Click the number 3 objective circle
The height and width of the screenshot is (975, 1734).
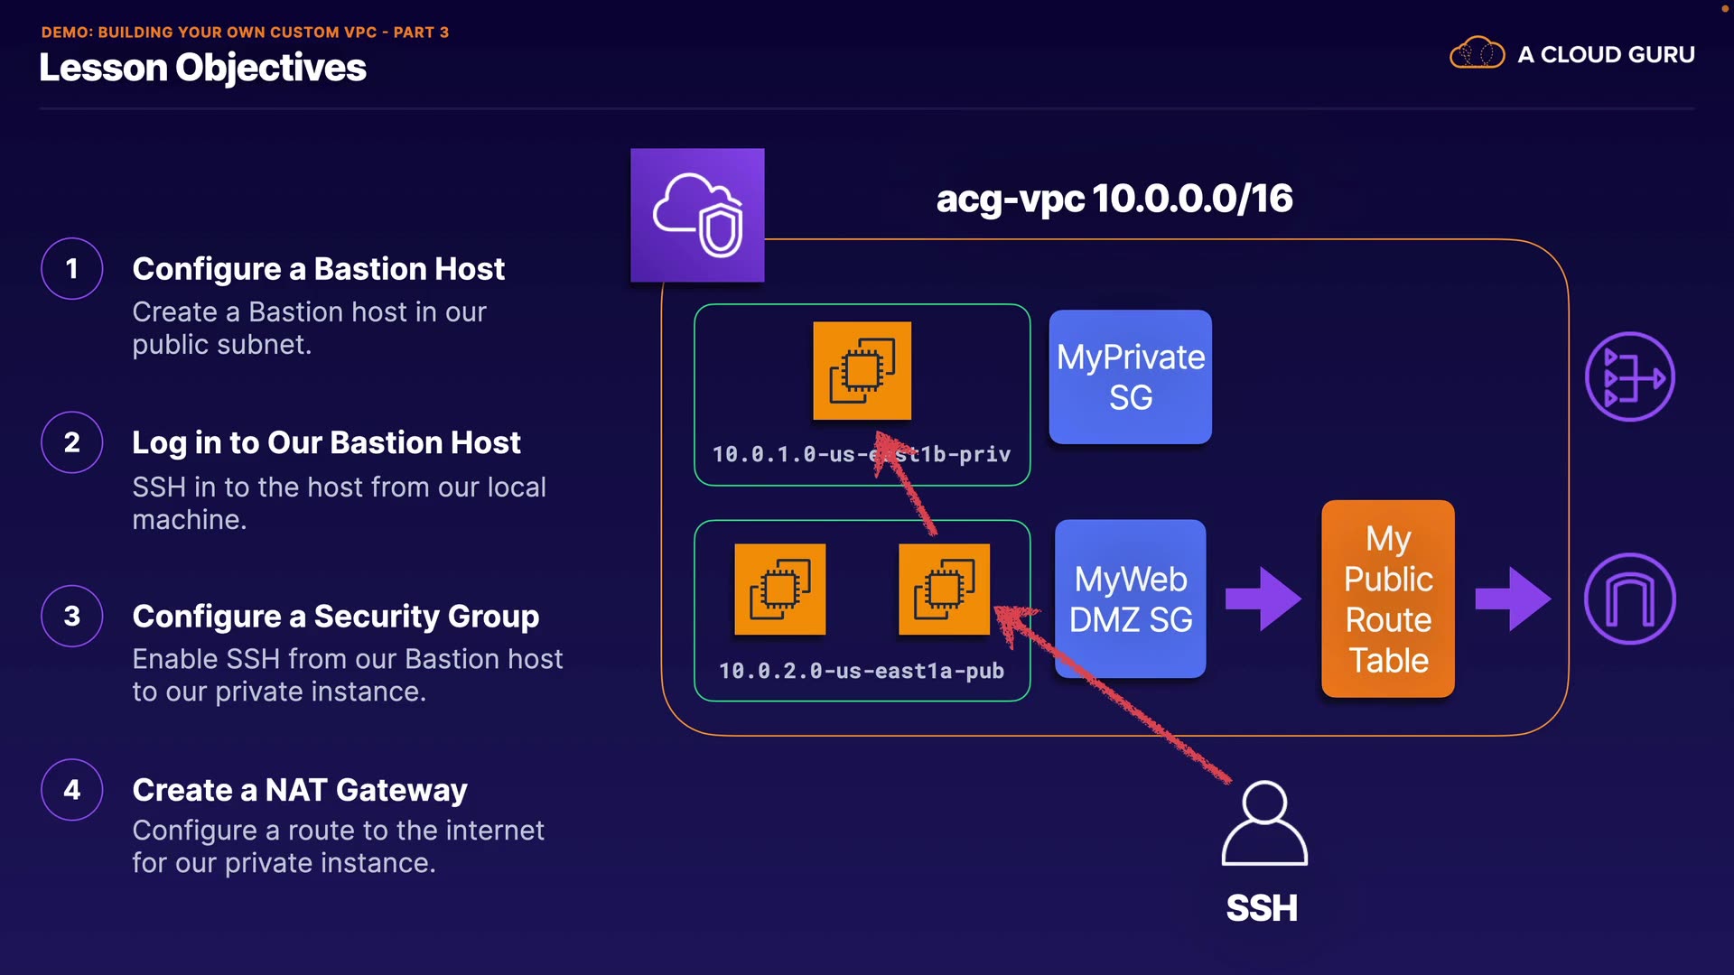[x=72, y=616]
